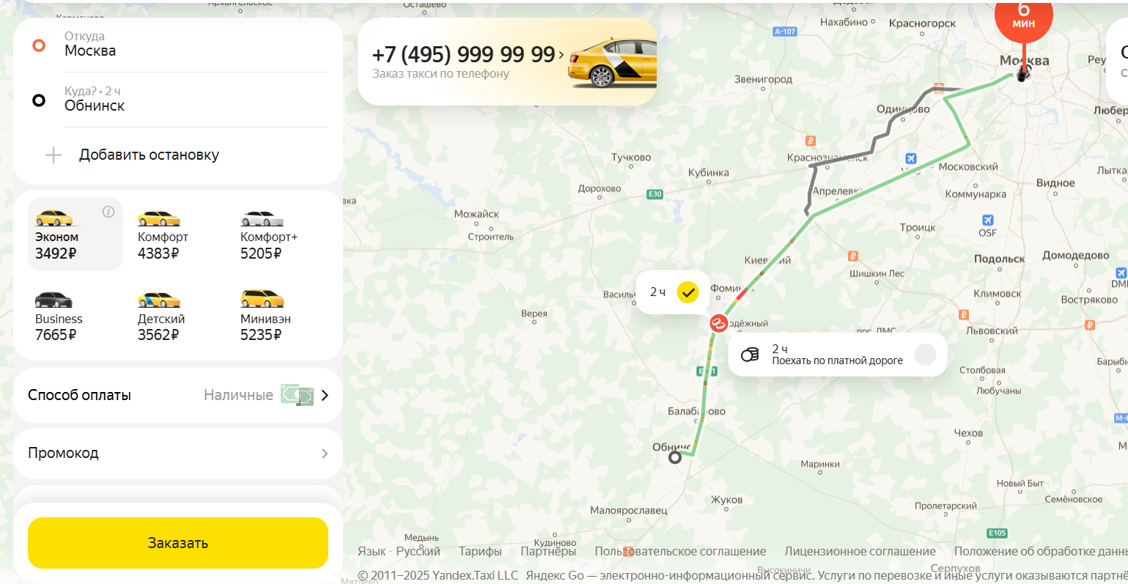Click the plus icon for Добавить остановку

click(x=54, y=155)
